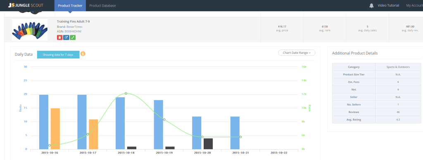This screenshot has width=423, height=160.
Task: Click the Jungle Scout logo
Action: point(25,5)
